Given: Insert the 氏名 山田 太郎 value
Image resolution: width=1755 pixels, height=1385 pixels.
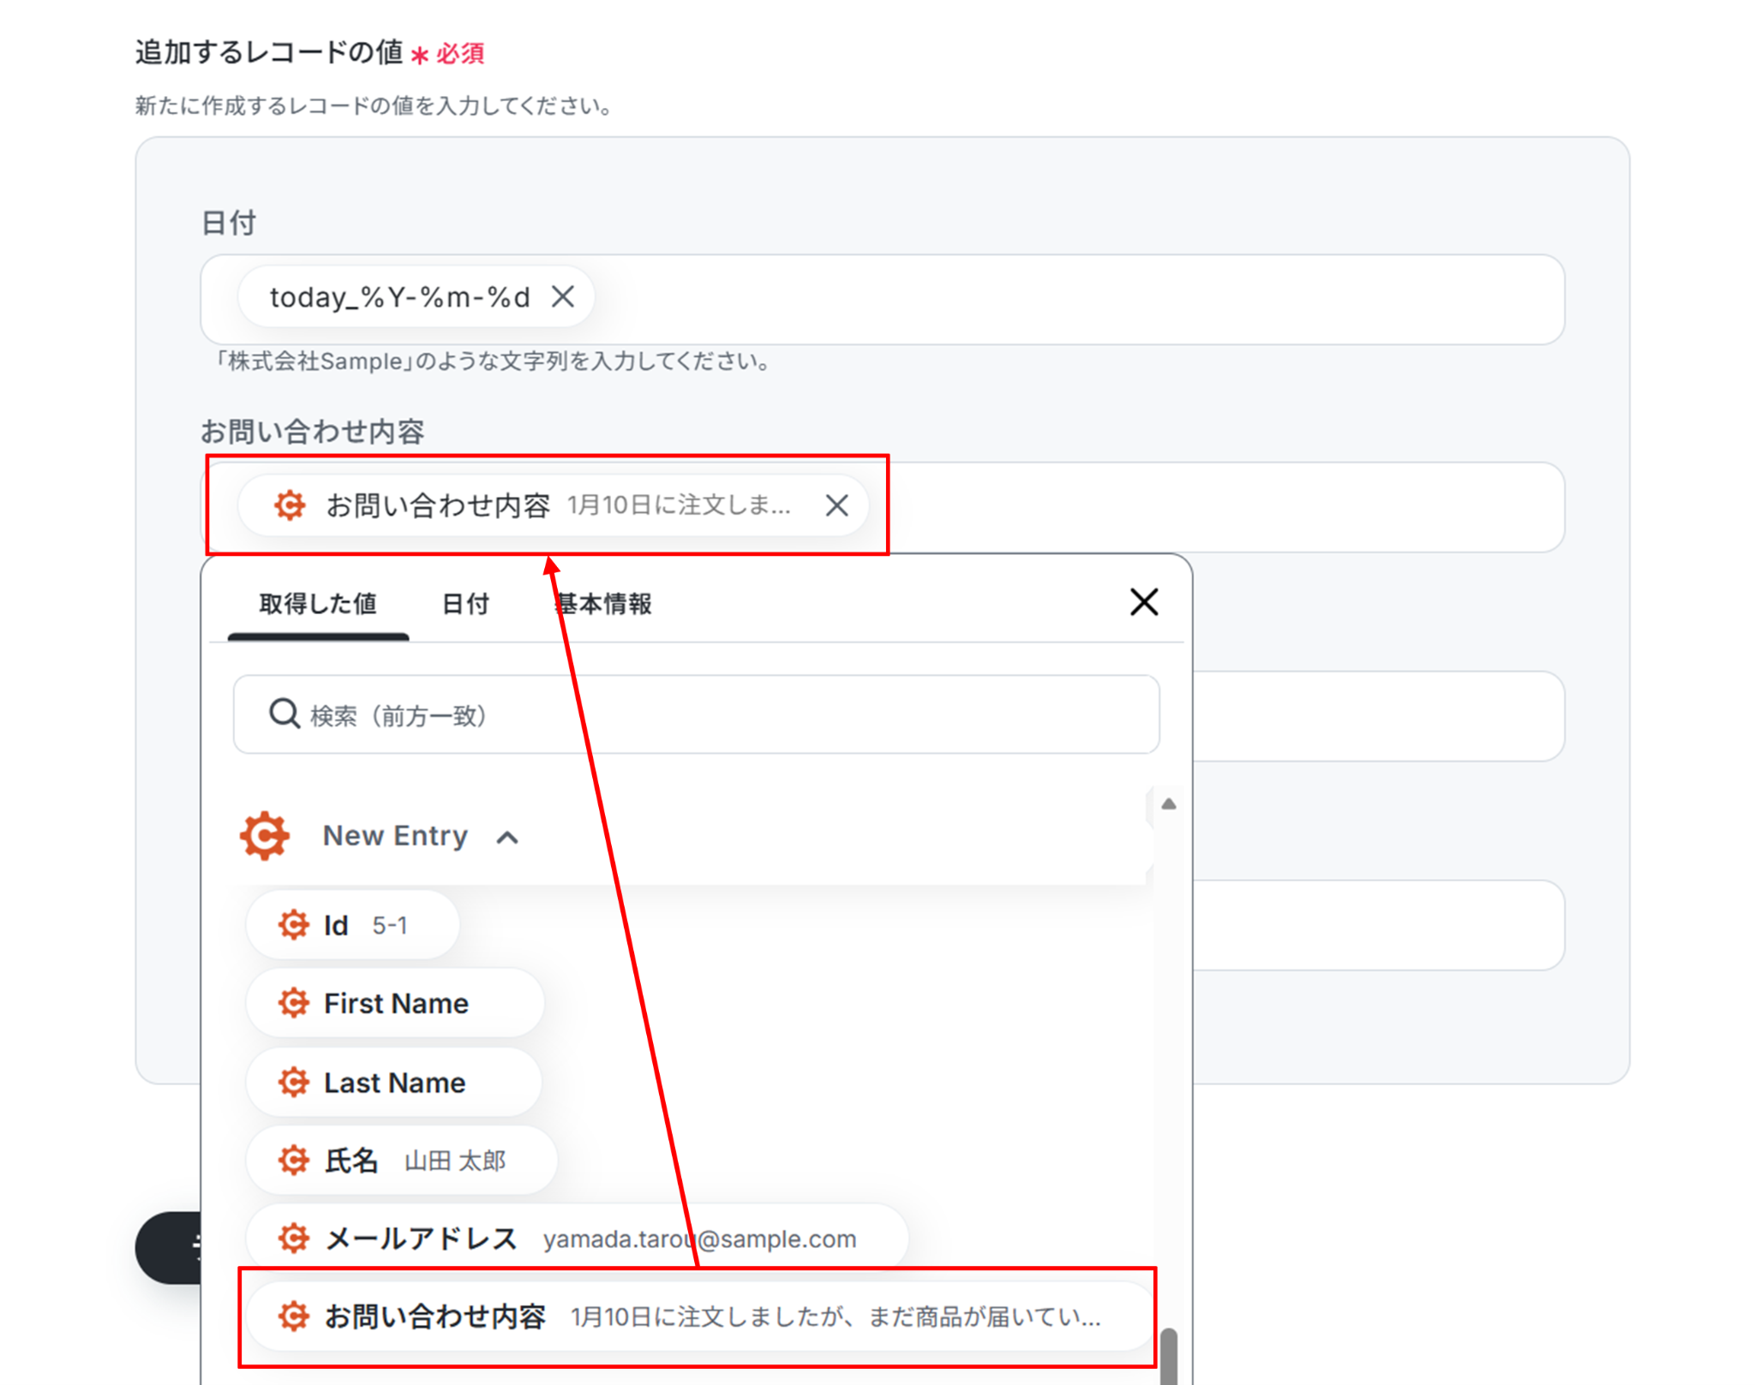Looking at the screenshot, I should 401,1161.
